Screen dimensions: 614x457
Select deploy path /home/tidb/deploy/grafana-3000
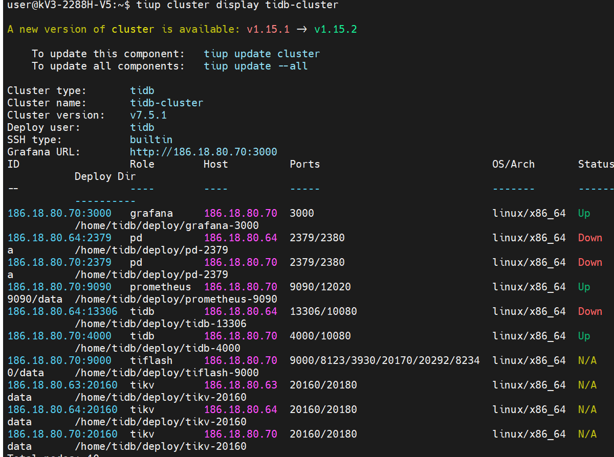[x=167, y=225]
